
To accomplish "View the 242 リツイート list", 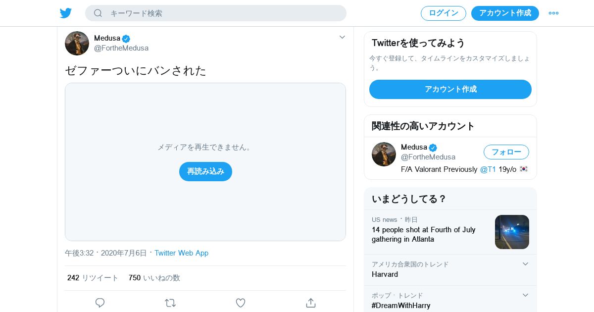I will [93, 278].
